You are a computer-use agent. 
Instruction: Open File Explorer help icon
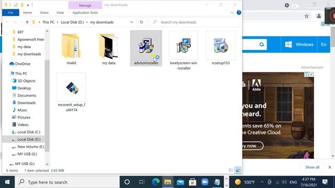pyautogui.click(x=239, y=13)
